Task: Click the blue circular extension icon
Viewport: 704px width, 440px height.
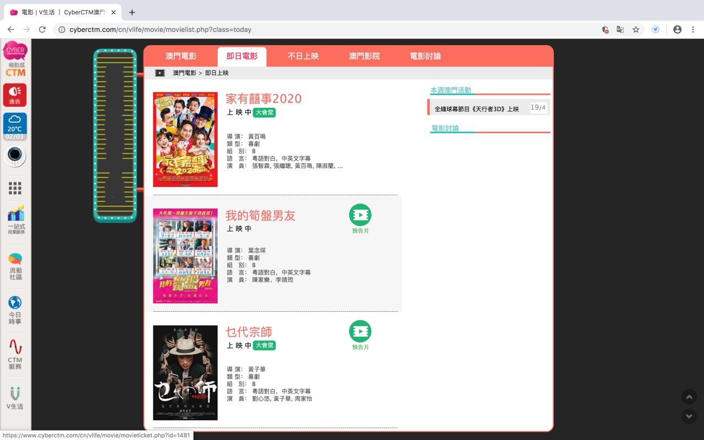Action: [x=656, y=30]
